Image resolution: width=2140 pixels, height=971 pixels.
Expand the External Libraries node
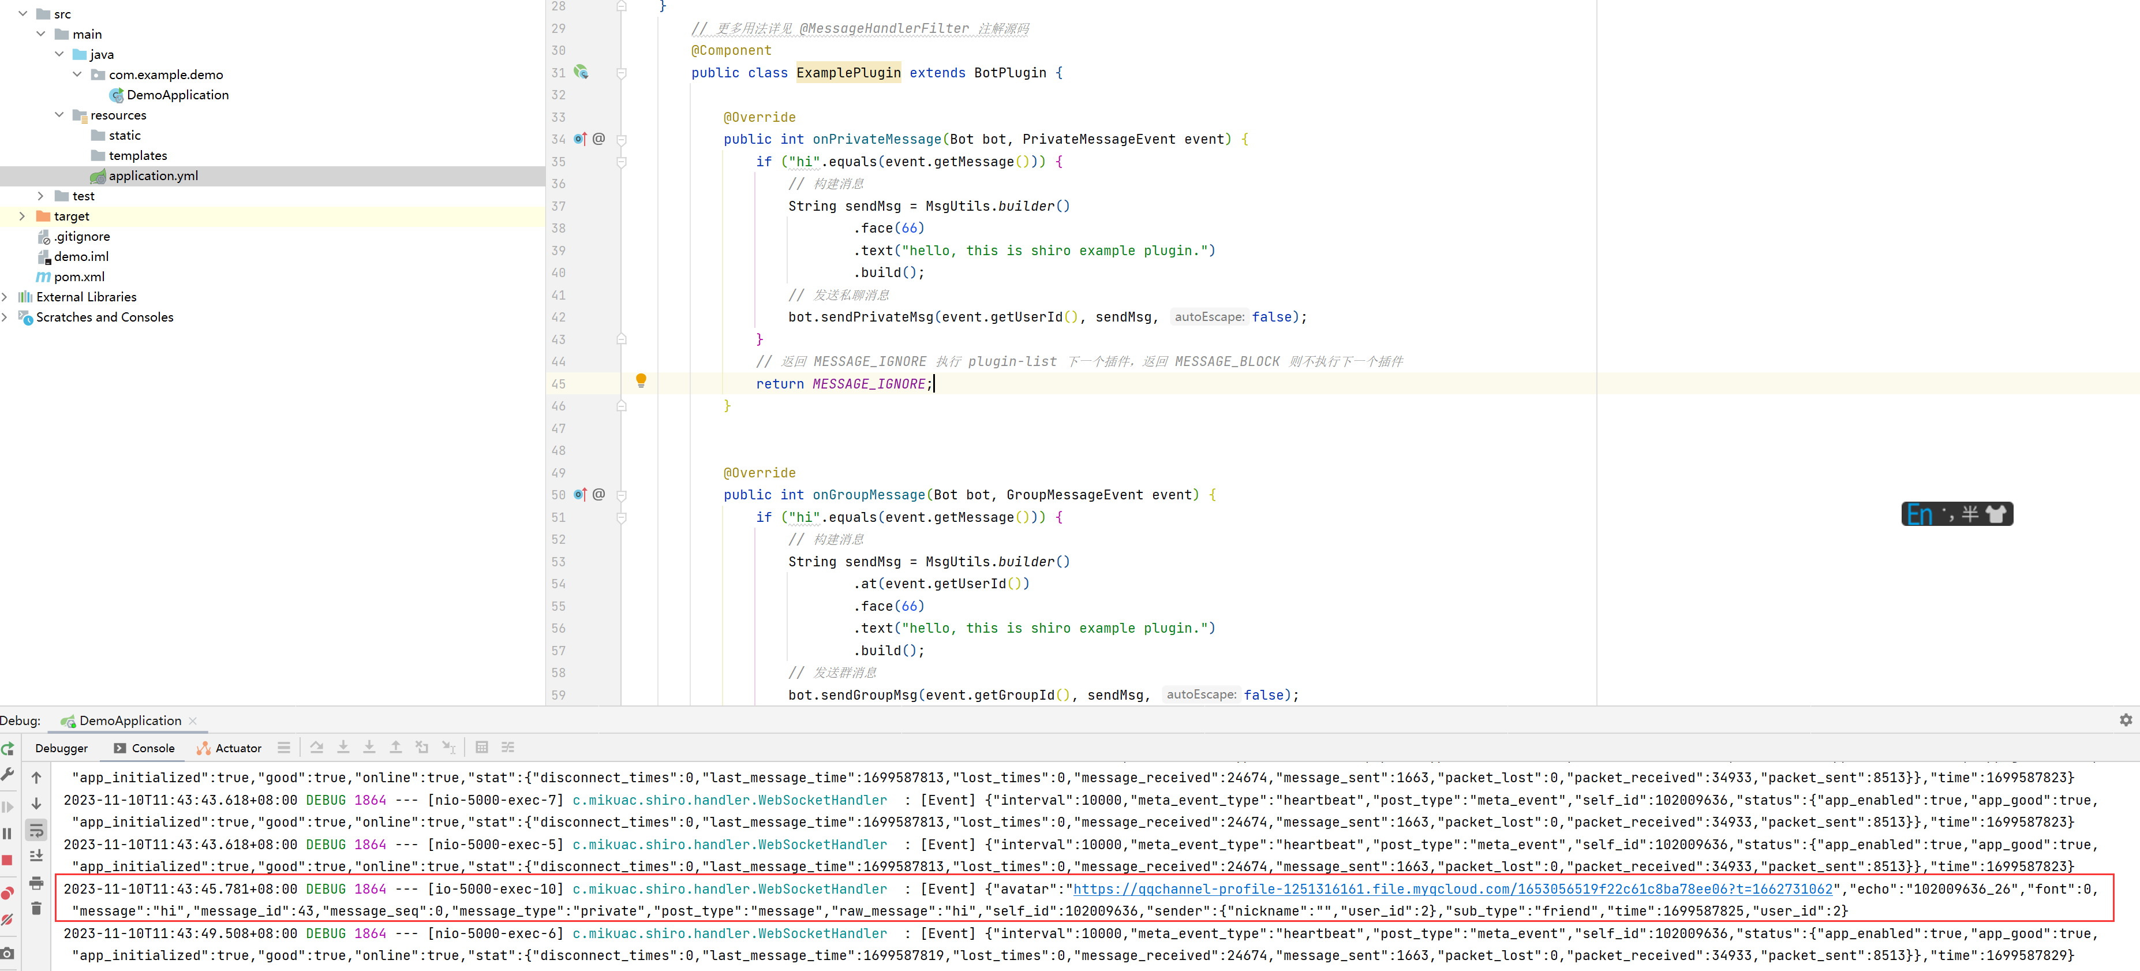(6, 297)
